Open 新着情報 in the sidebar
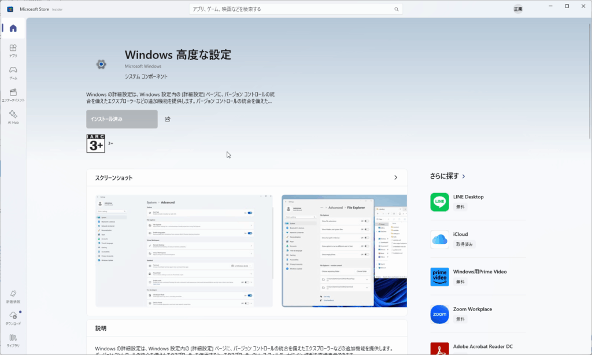 pos(13,297)
